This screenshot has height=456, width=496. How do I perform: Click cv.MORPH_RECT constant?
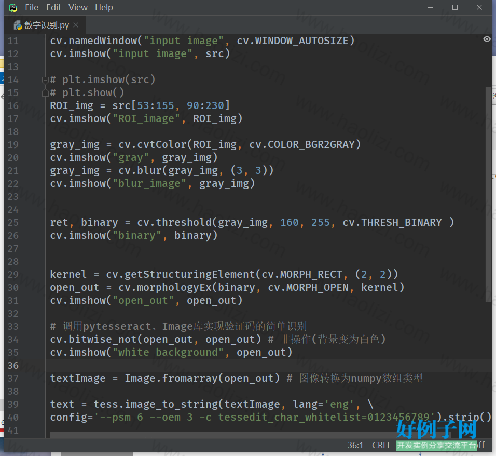pyautogui.click(x=302, y=275)
